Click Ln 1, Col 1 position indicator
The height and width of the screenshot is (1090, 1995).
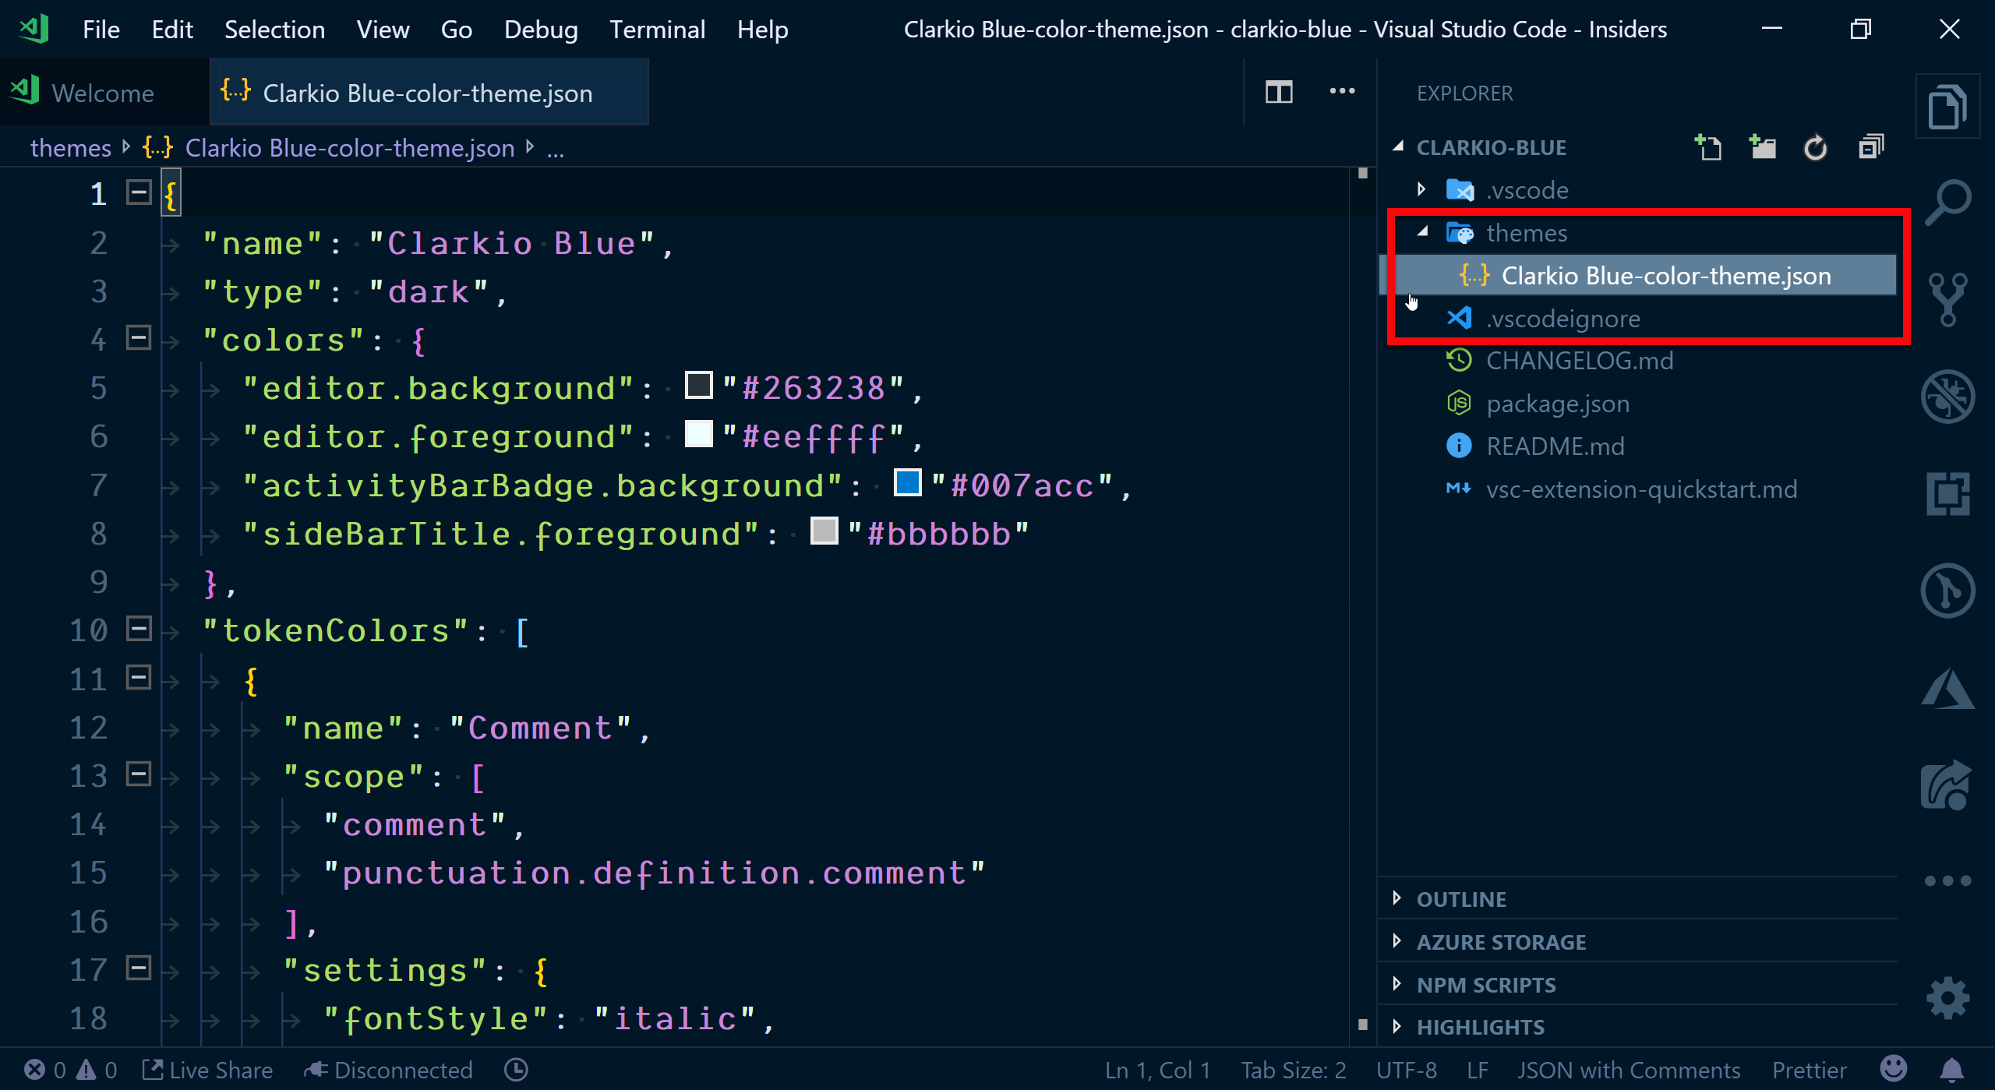pyautogui.click(x=1157, y=1070)
